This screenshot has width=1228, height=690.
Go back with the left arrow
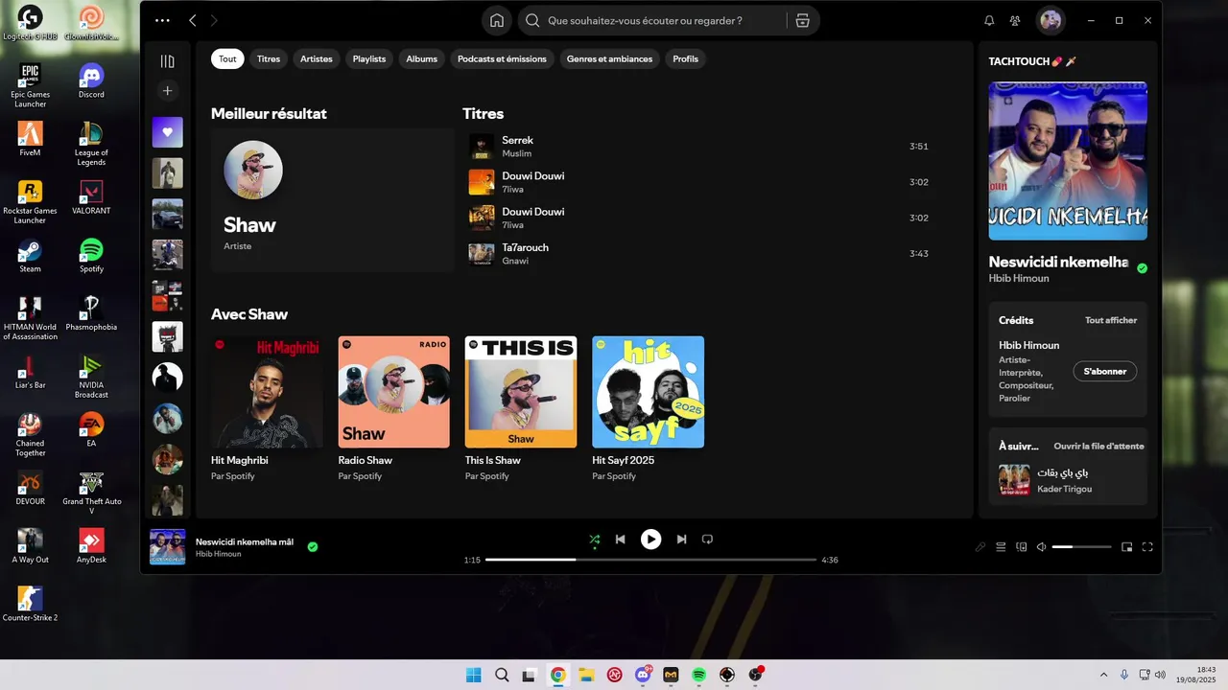coord(193,20)
